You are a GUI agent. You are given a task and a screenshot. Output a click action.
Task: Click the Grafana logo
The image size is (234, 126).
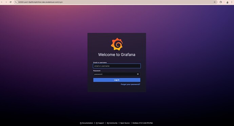point(117,44)
